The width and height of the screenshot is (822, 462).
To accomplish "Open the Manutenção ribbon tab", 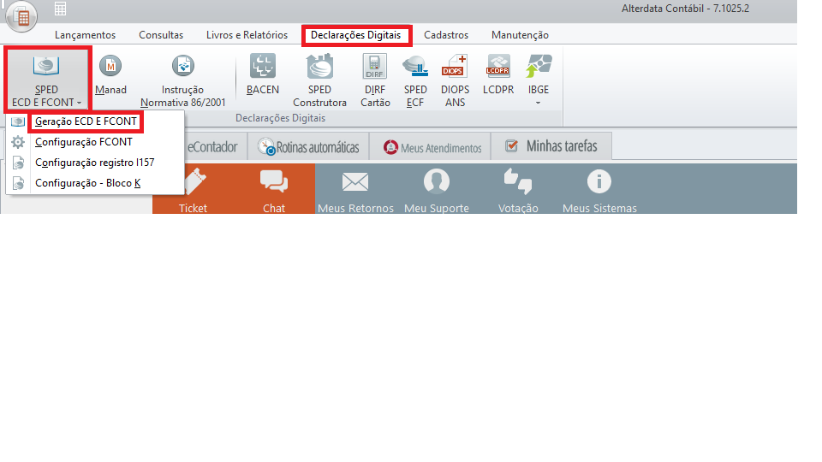I will 520,35.
